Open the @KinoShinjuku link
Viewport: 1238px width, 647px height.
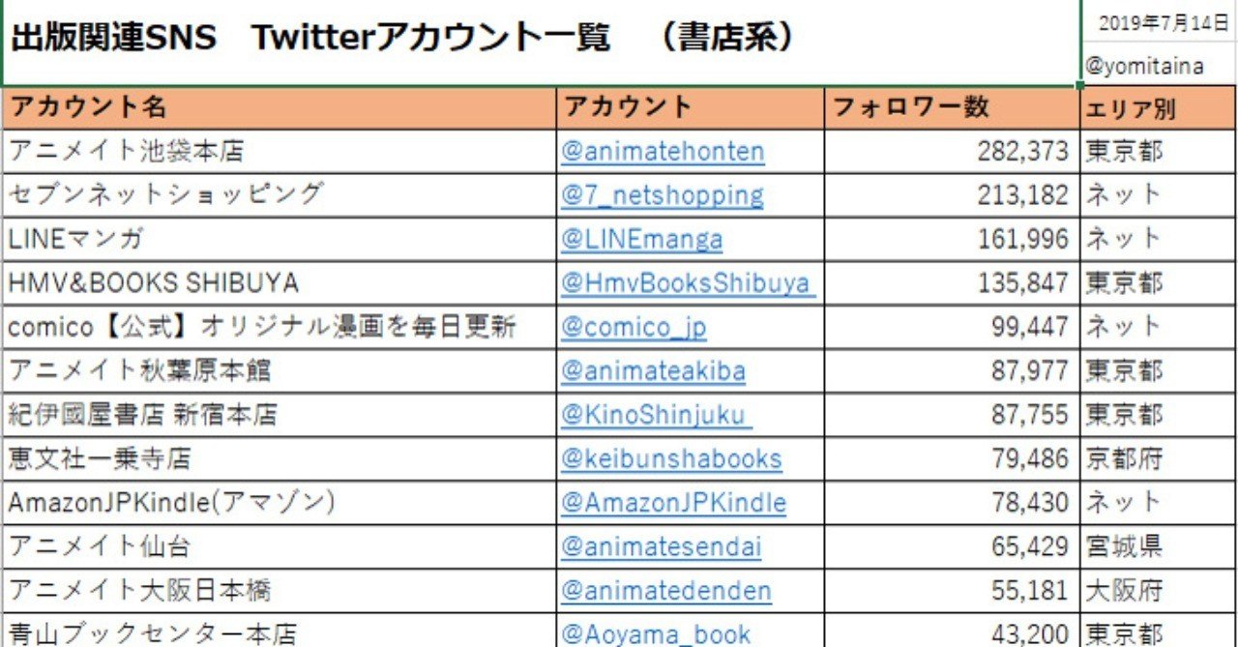pos(654,415)
